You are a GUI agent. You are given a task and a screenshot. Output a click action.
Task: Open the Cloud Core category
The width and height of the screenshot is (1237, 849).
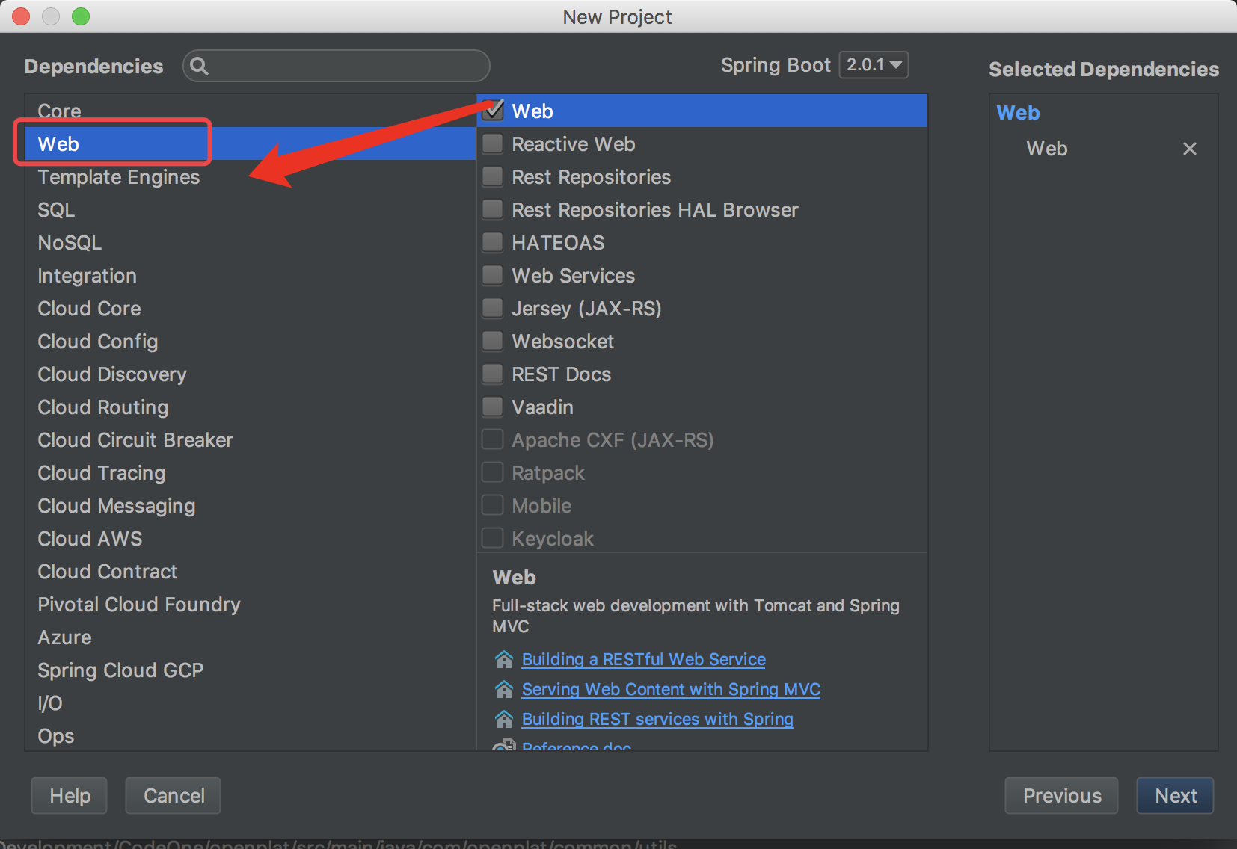click(x=251, y=308)
